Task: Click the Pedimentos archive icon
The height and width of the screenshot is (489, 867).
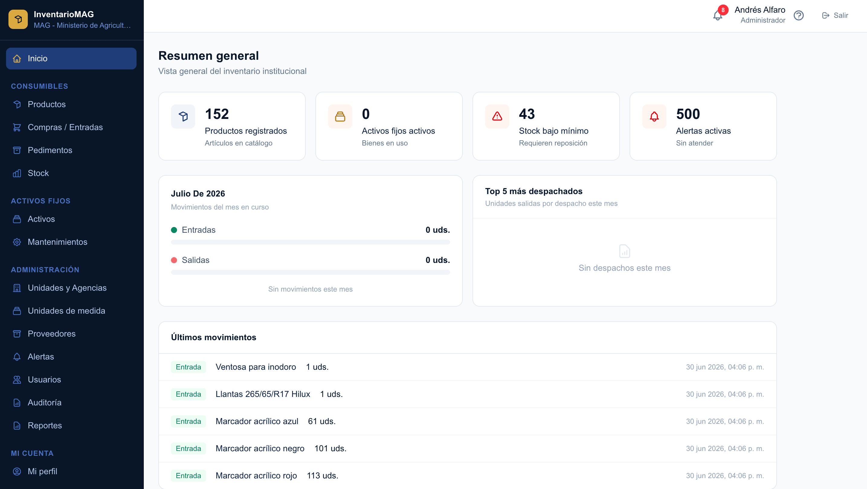Action: tap(17, 150)
